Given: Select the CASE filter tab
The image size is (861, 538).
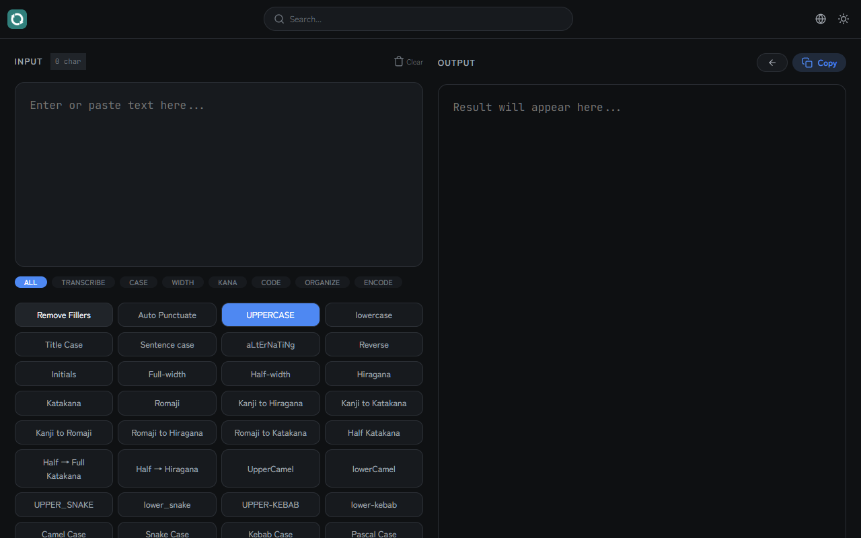Looking at the screenshot, I should 139,282.
